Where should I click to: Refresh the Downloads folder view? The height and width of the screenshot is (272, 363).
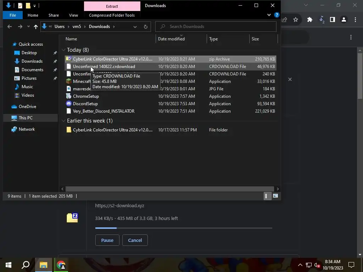coord(146,27)
